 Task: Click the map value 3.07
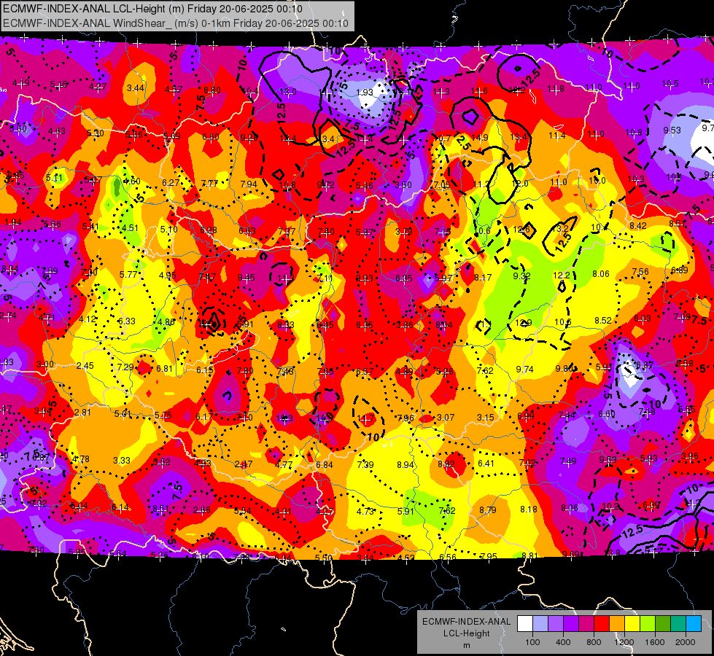click(446, 417)
